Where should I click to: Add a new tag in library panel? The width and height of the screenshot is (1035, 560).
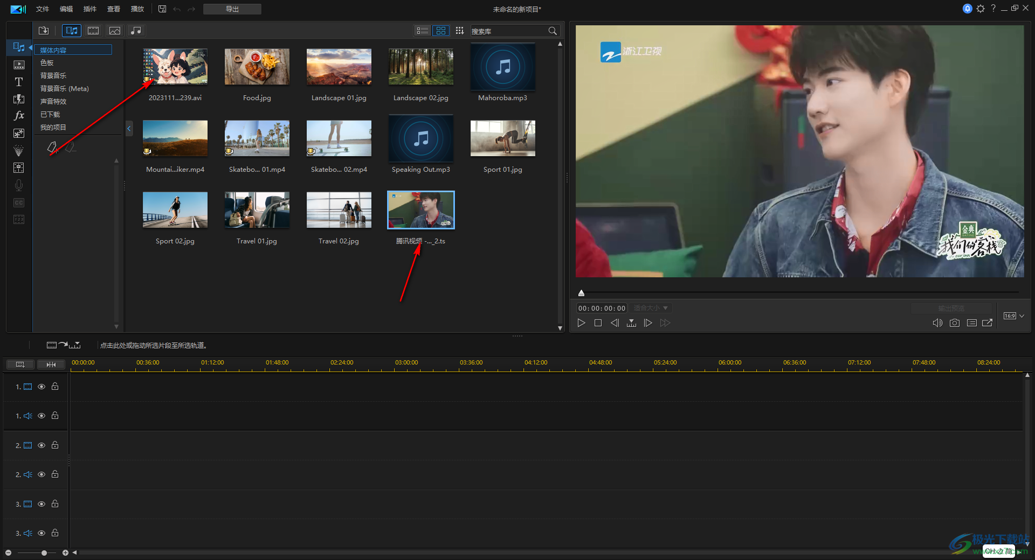point(52,148)
